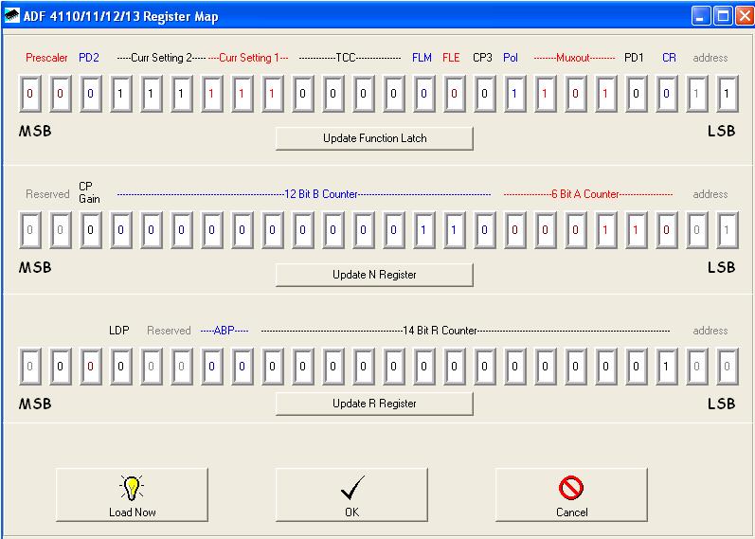This screenshot has height=539, width=755.
Task: Click the TCC label
Action: pos(345,58)
